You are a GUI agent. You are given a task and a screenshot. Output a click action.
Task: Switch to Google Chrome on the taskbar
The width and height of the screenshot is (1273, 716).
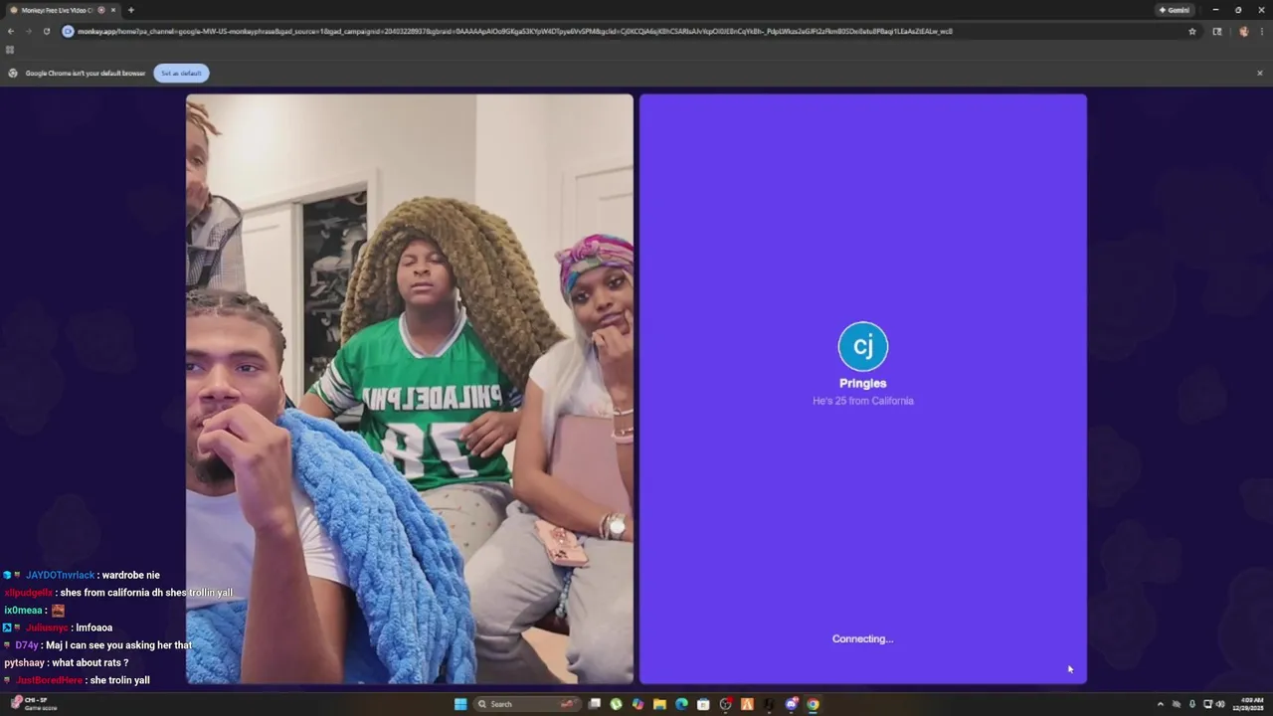click(x=814, y=704)
